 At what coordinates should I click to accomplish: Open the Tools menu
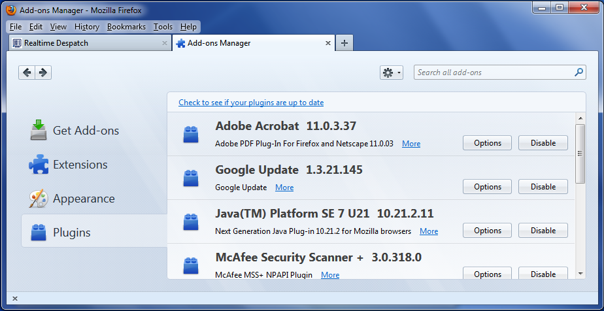click(163, 27)
